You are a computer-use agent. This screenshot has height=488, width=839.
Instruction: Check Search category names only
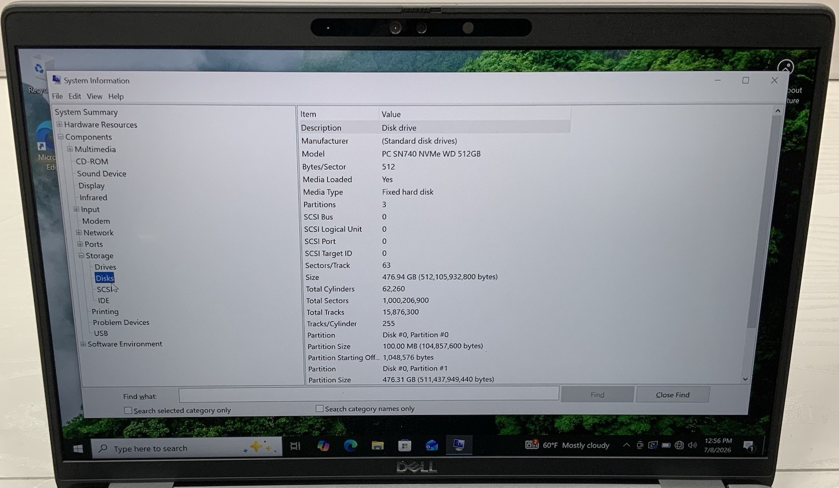319,408
